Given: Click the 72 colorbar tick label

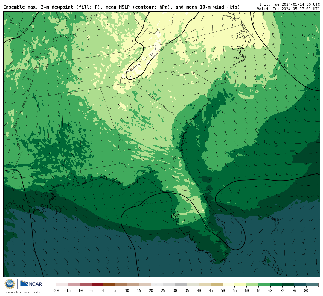Looking at the screenshot, I should [x=282, y=291].
